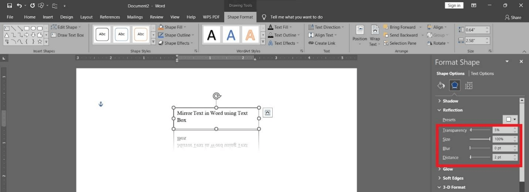Open the Fill & Line tab icon
The height and width of the screenshot is (192, 529).
point(441,85)
